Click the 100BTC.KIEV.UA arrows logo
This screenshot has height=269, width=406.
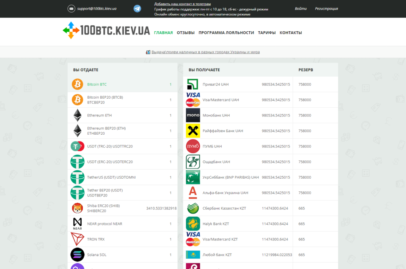click(x=71, y=30)
